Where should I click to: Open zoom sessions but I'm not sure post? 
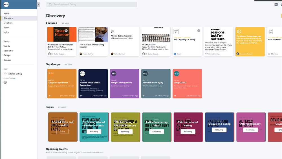coord(219,41)
